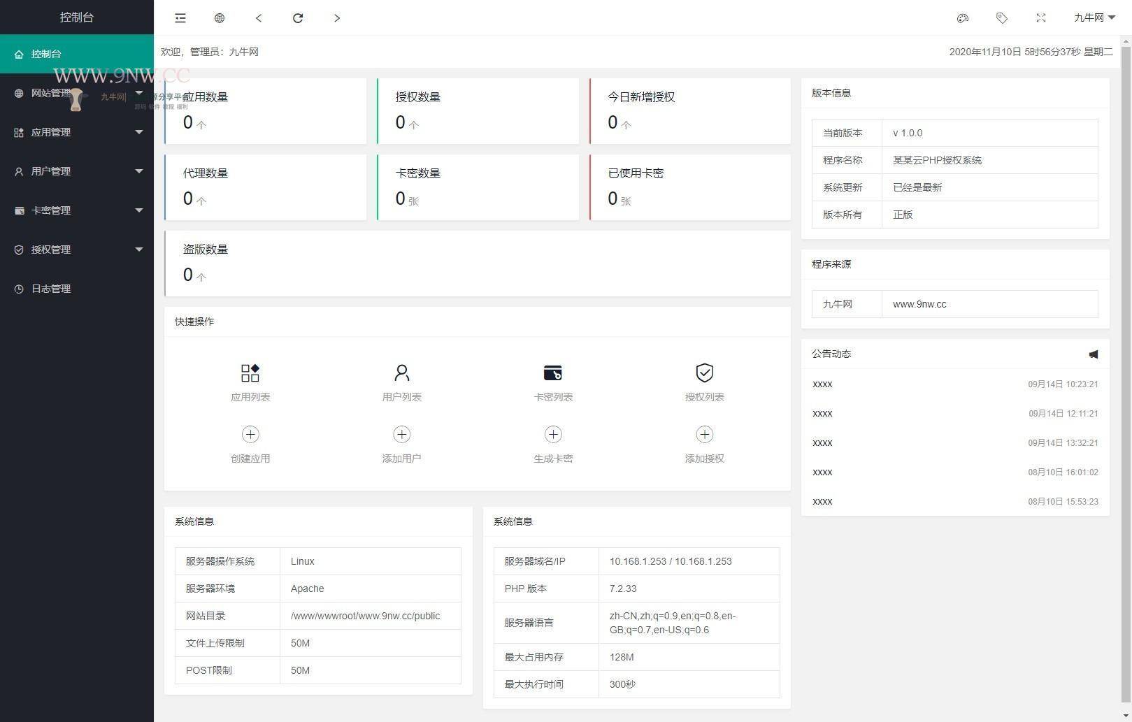Expand the 卡密管理 menu arrow
1132x722 pixels.
coord(138,210)
